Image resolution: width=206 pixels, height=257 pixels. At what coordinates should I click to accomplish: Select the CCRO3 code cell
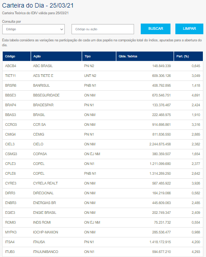point(11,124)
